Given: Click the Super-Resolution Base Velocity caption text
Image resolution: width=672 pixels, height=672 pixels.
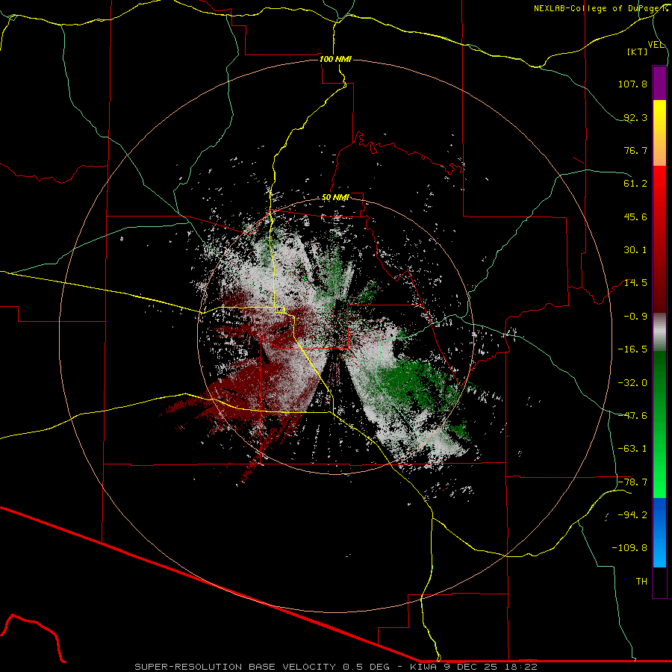Looking at the screenshot, I should (335, 667).
